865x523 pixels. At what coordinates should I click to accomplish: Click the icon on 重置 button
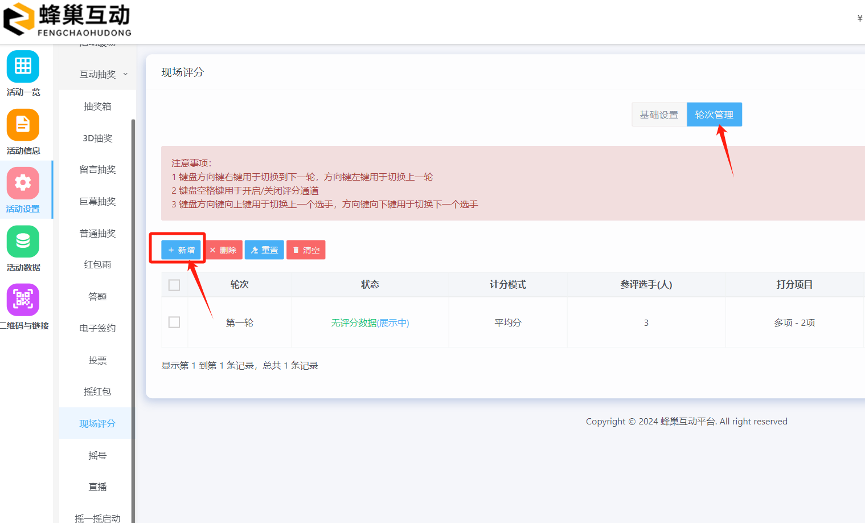[255, 250]
